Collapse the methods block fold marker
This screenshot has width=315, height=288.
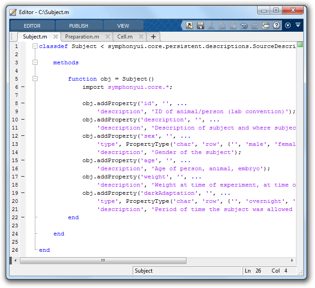pyautogui.click(x=35, y=62)
